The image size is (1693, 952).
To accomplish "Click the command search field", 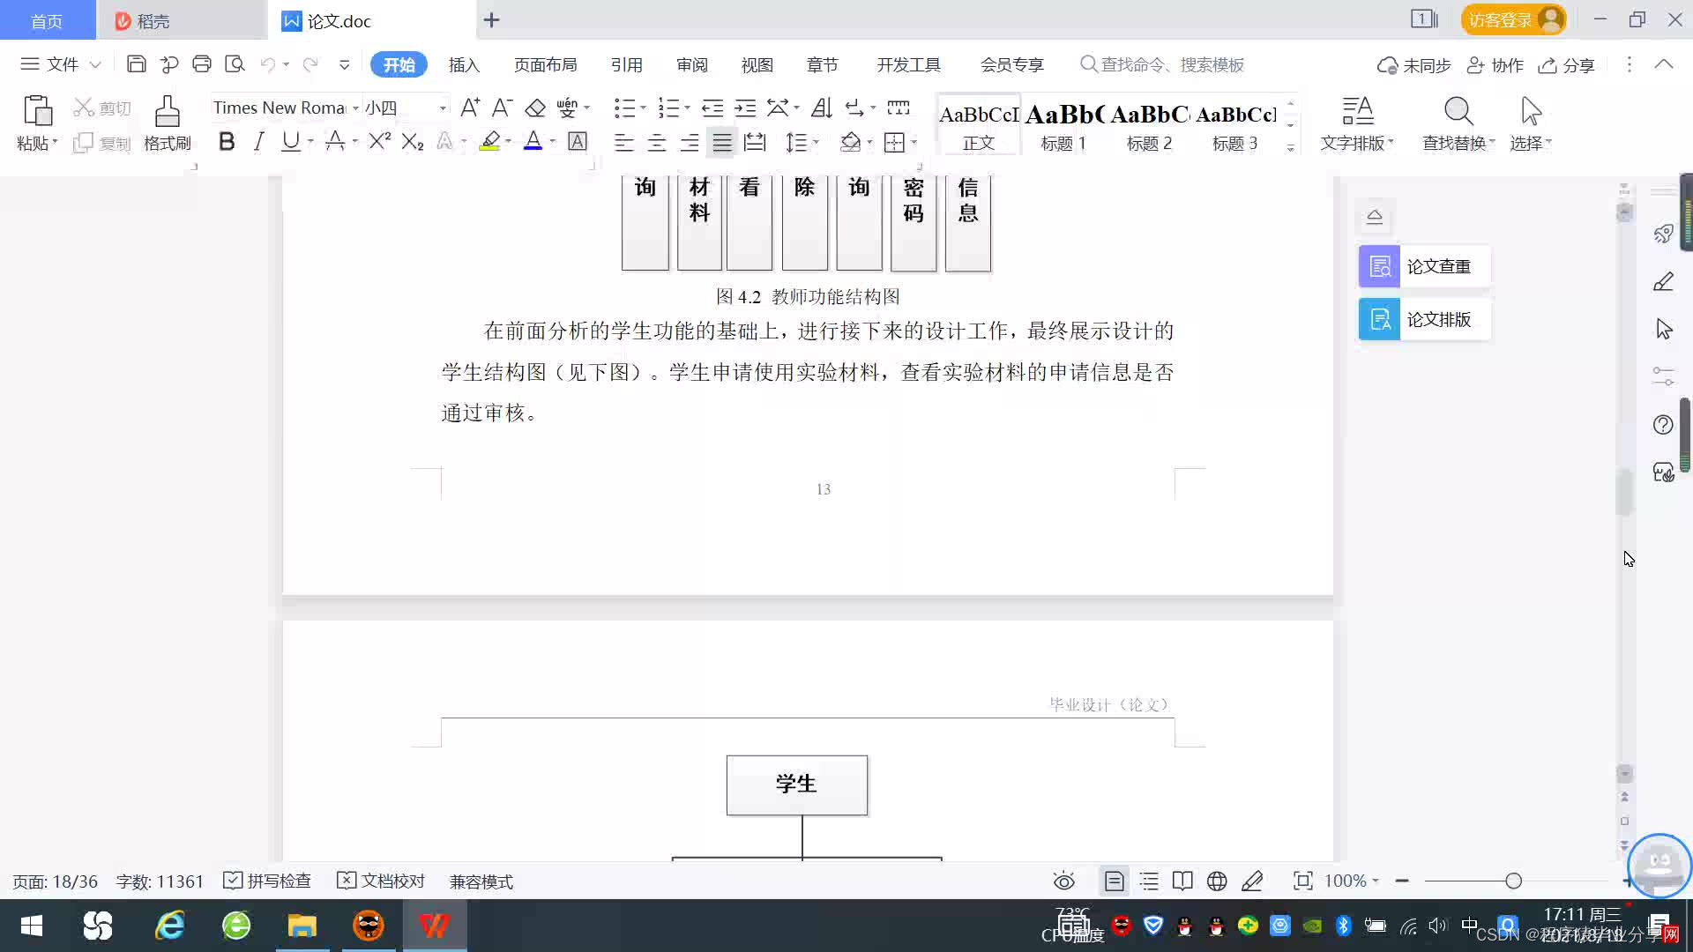I will (x=1171, y=64).
